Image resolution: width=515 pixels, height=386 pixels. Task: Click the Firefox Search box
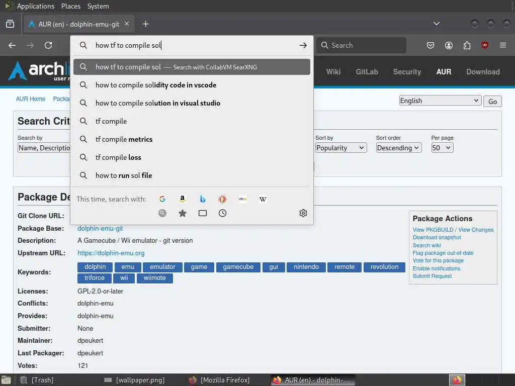[361, 45]
